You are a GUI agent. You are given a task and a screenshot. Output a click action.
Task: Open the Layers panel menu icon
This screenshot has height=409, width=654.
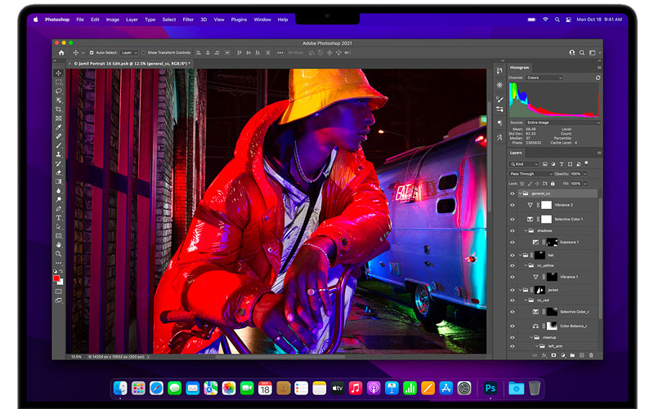point(599,153)
